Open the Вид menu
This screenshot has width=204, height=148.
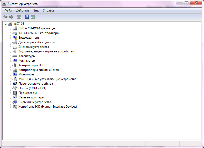coord(36,10)
